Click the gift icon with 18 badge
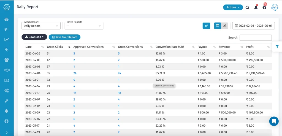 [264, 7]
